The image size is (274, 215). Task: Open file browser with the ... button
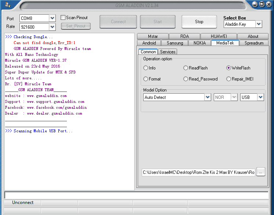[x=260, y=172]
